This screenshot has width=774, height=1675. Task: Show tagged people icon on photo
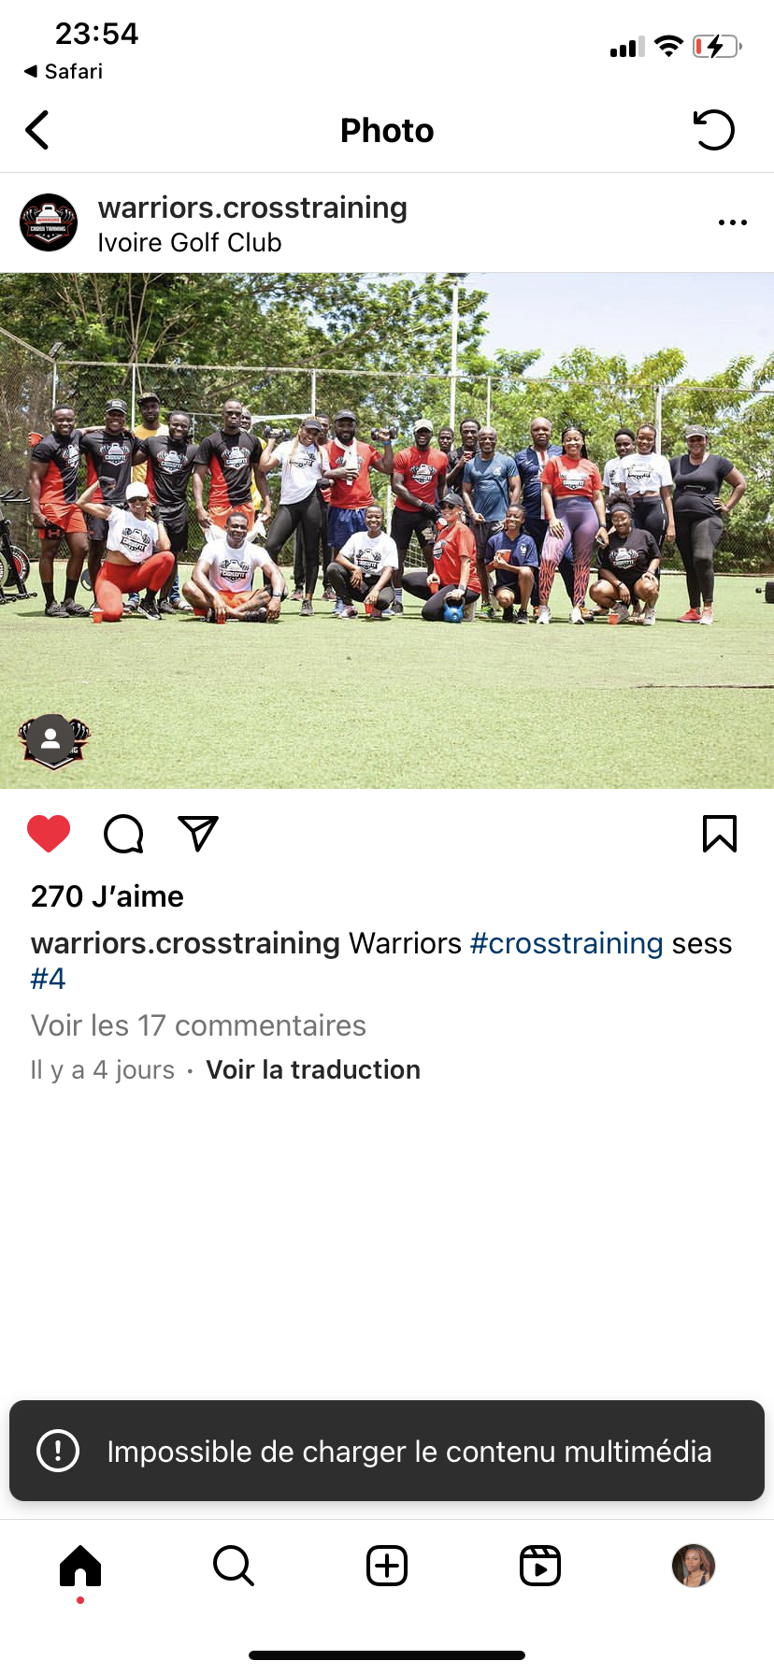click(50, 739)
